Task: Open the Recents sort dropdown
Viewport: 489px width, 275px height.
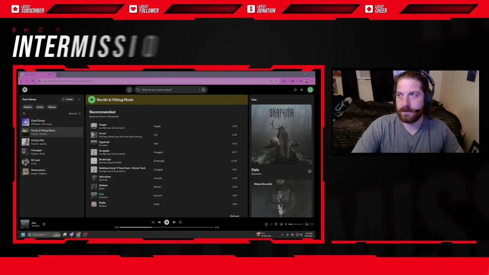Action: (74, 113)
